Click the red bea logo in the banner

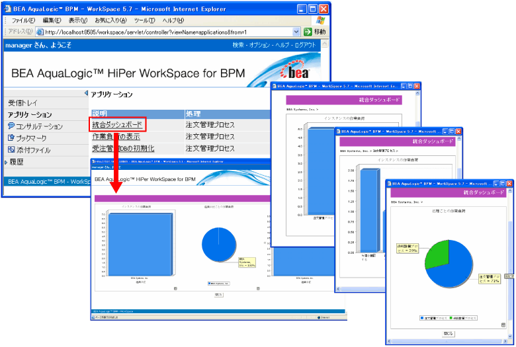(x=295, y=69)
